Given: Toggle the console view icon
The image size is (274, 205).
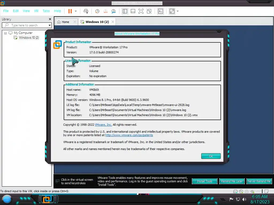Looking at the screenshot, I should 161,11.
